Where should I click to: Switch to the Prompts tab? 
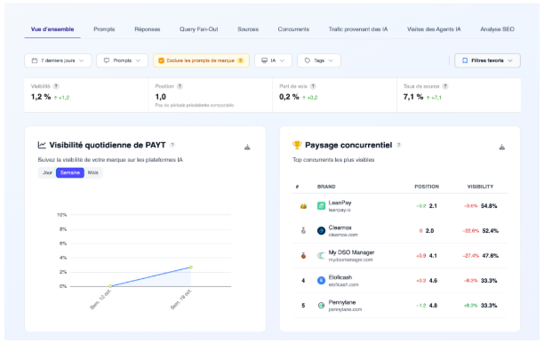coord(104,29)
